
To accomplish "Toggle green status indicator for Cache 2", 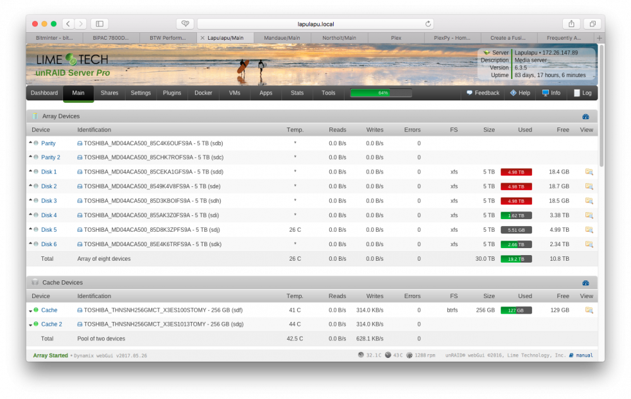I will point(36,324).
